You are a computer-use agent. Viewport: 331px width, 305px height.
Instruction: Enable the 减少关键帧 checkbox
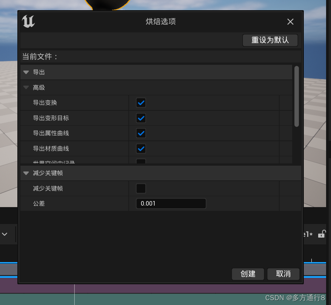click(x=140, y=188)
